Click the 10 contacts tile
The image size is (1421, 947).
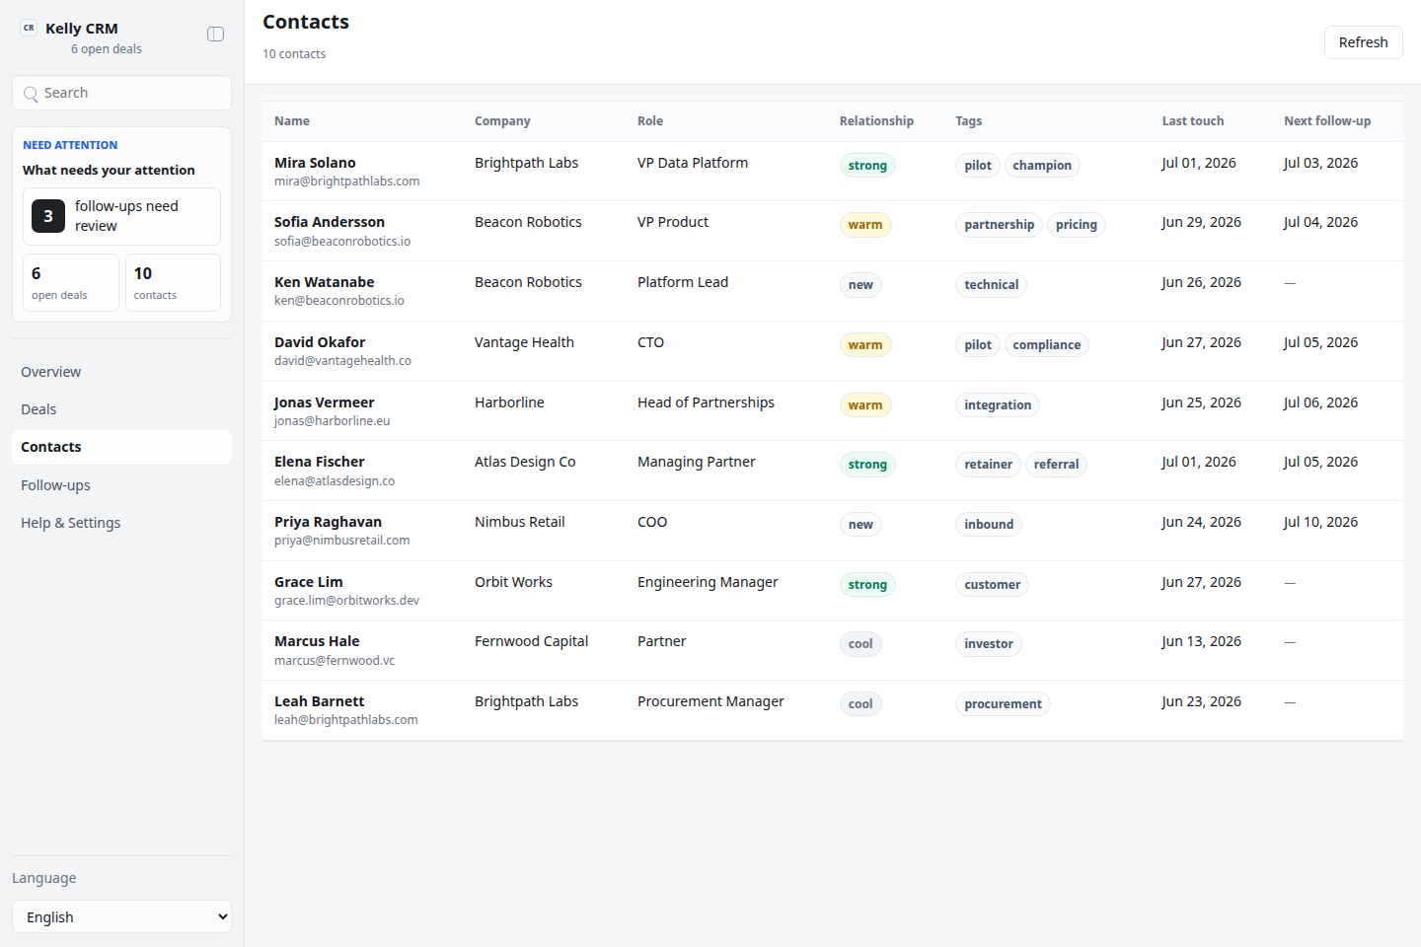[x=173, y=282]
